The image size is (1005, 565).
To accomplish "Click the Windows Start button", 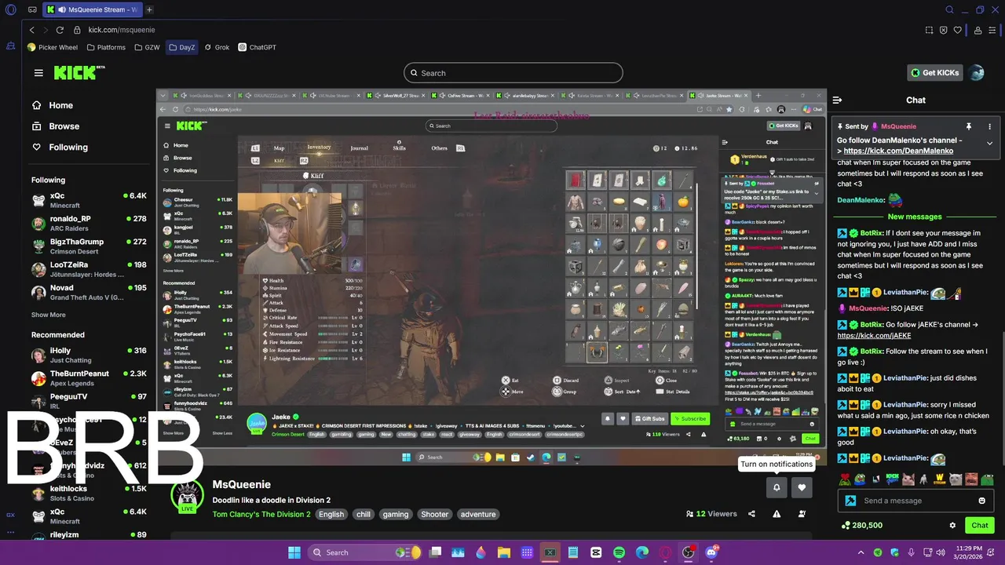I will pyautogui.click(x=294, y=552).
